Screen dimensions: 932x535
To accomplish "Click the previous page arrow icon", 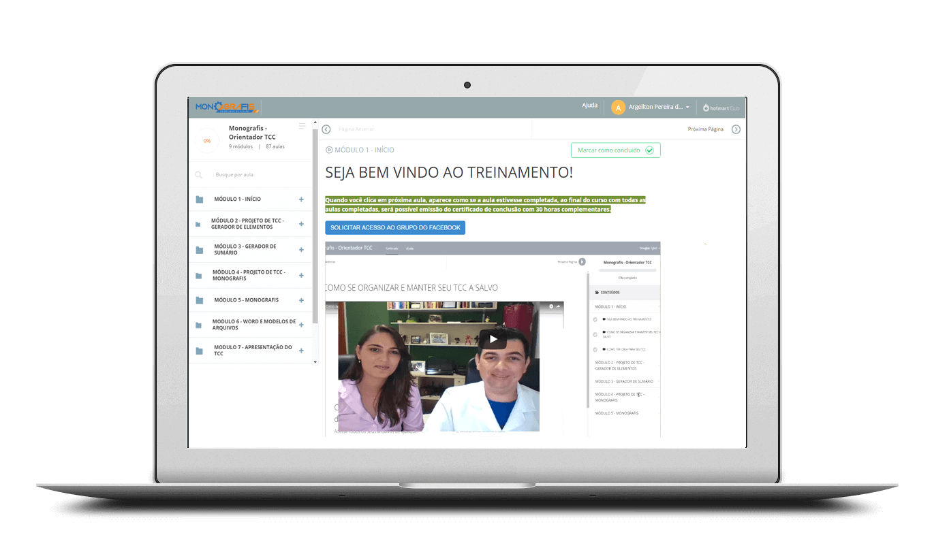I will (326, 129).
